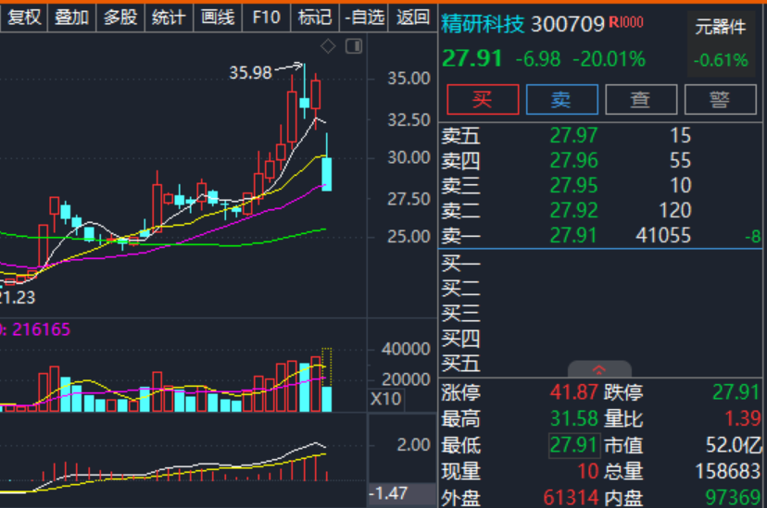Click 返回 to go back
Image resolution: width=767 pixels, height=508 pixels.
click(413, 18)
